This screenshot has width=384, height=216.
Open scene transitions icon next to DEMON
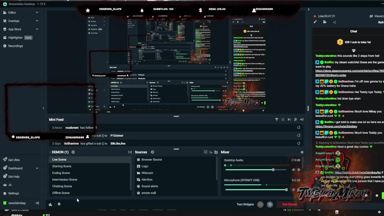tap(130, 152)
